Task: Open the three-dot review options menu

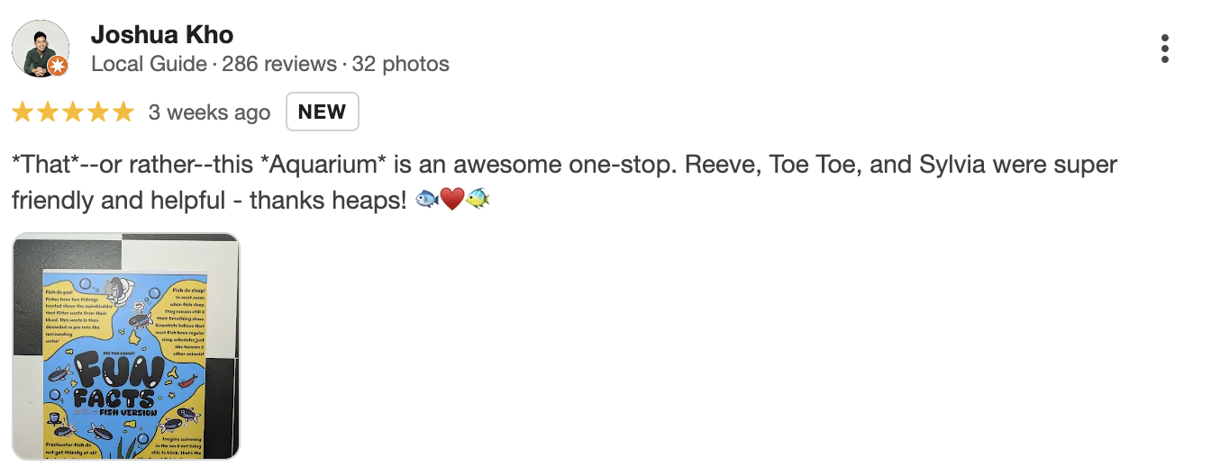Action: tap(1165, 49)
